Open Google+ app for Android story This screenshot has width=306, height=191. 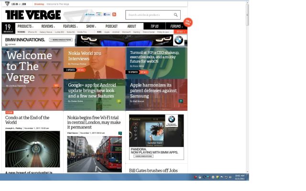[95, 95]
